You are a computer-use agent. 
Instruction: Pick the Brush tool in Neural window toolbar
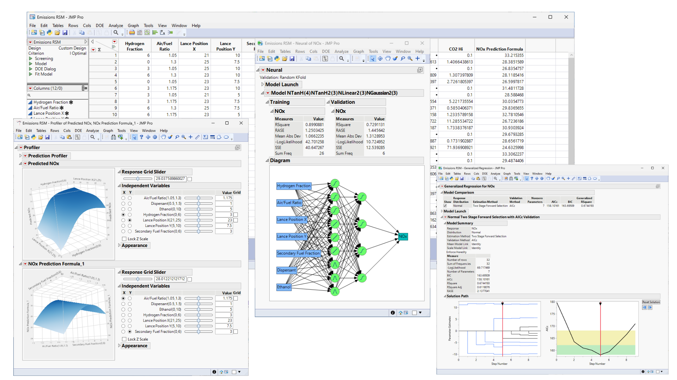pyautogui.click(x=395, y=59)
